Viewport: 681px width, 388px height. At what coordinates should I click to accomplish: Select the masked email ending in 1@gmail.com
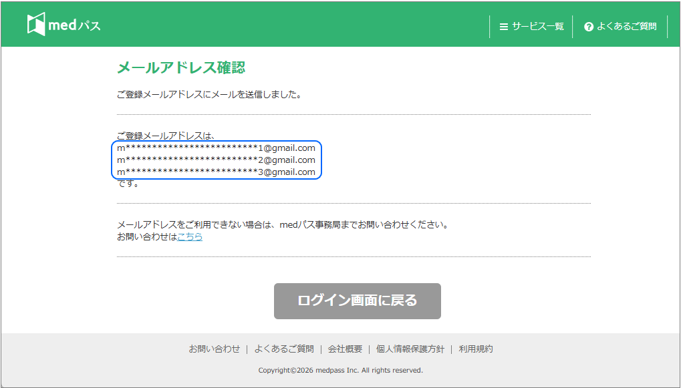(x=216, y=148)
